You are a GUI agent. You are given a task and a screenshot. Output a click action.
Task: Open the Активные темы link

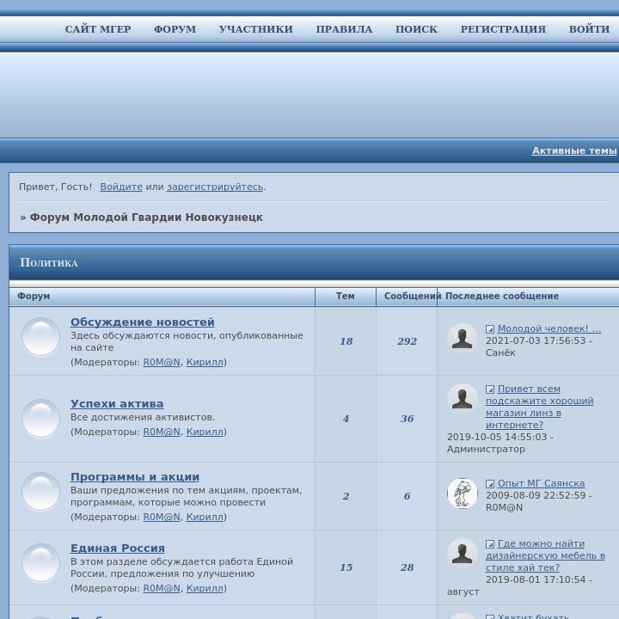coord(574,150)
